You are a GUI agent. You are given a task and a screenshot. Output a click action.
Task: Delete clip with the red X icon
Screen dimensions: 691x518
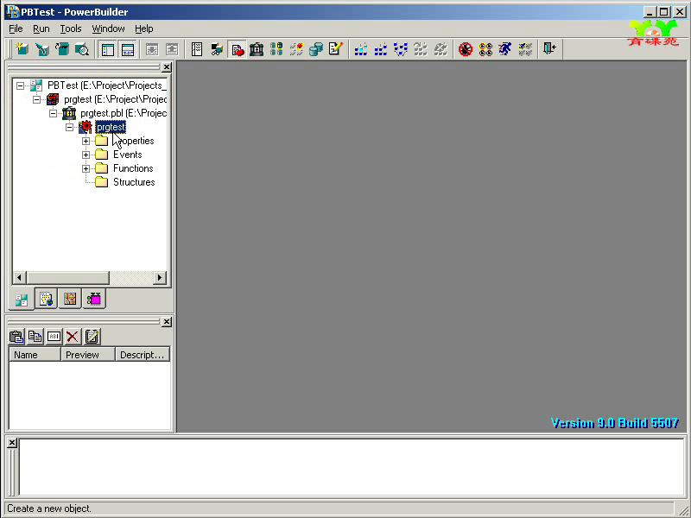click(73, 337)
